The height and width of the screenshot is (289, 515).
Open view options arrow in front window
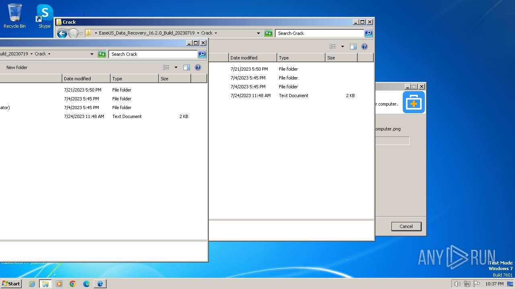pyautogui.click(x=176, y=67)
